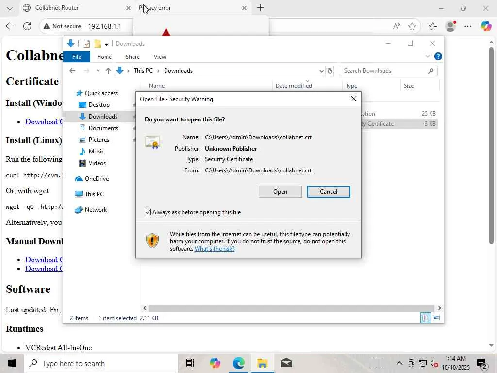Open the File tab in Explorer
This screenshot has height=373, width=497.
click(77, 57)
